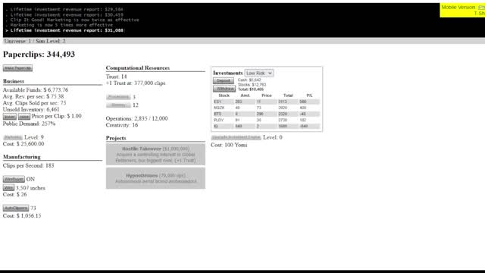This screenshot has width=485, height=273.
Task: Open the Mobile Version link
Action: pos(458,7)
